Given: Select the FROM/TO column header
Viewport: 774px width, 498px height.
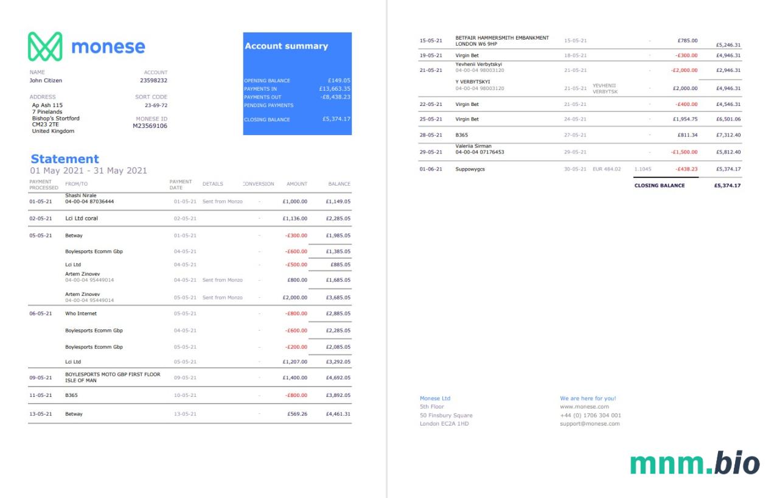Looking at the screenshot, I should pyautogui.click(x=77, y=184).
